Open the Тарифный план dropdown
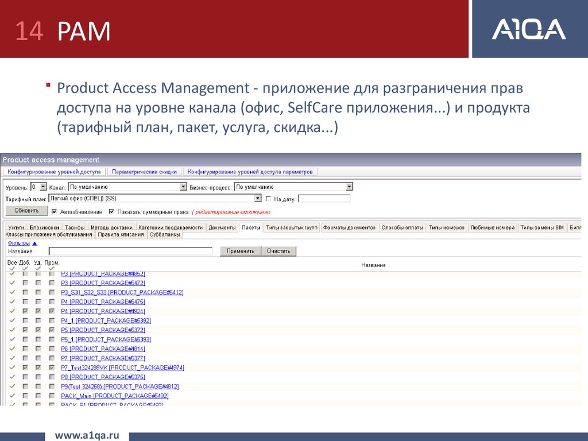The width and height of the screenshot is (588, 441). tap(258, 199)
